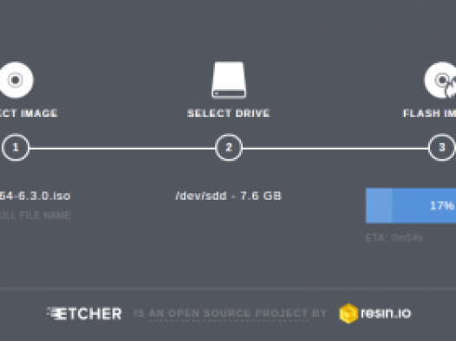Show the FULL FILE NAME label
Screen dimensions: 456x341
tap(35, 215)
